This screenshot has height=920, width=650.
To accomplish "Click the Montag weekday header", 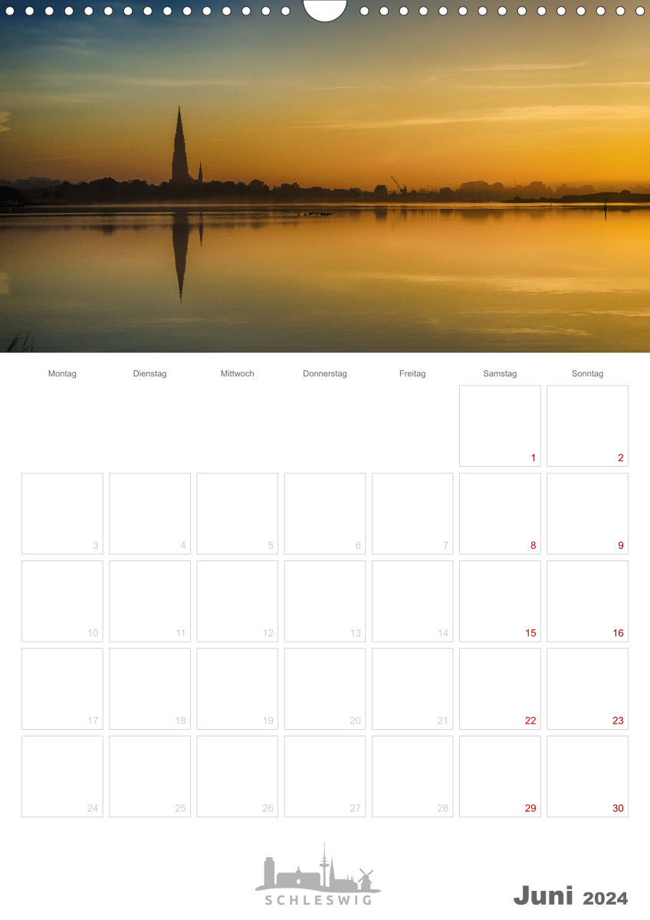I will [x=62, y=373].
